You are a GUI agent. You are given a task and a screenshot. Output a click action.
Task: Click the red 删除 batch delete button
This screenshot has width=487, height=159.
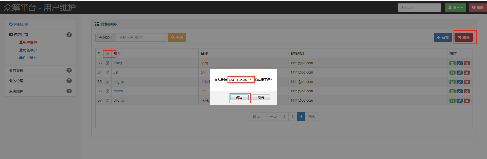pos(464,37)
